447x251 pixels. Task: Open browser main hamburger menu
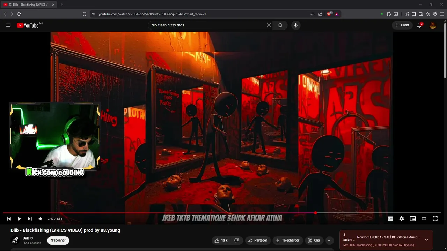442,14
